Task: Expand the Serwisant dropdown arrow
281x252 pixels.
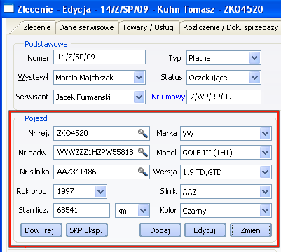Action: (139, 97)
